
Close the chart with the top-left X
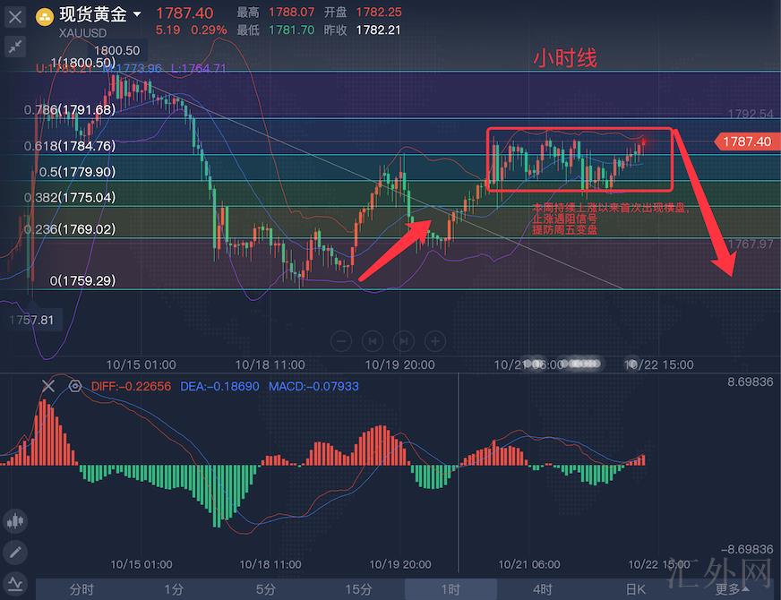(x=15, y=16)
